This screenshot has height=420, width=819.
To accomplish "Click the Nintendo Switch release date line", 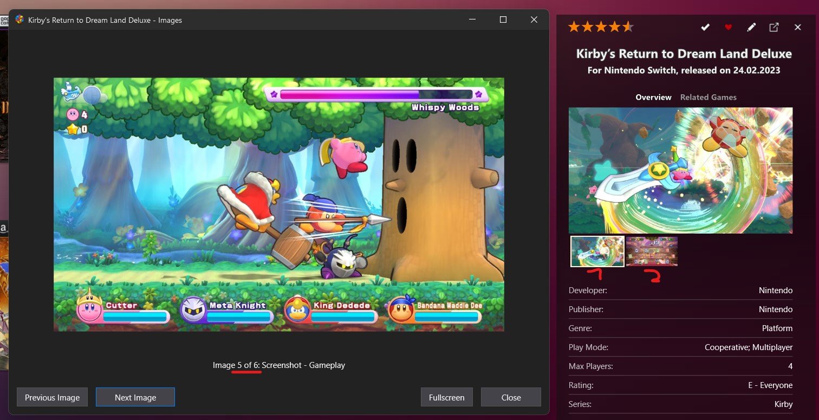I will click(684, 70).
